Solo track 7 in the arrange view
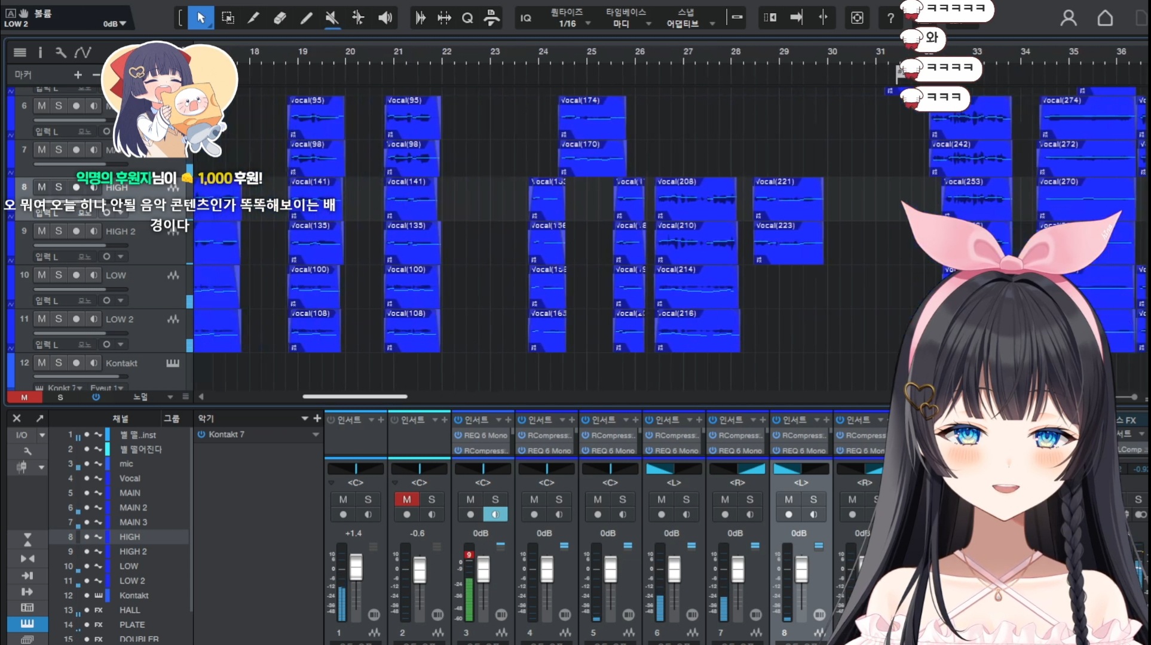This screenshot has height=645, width=1151. (x=59, y=149)
